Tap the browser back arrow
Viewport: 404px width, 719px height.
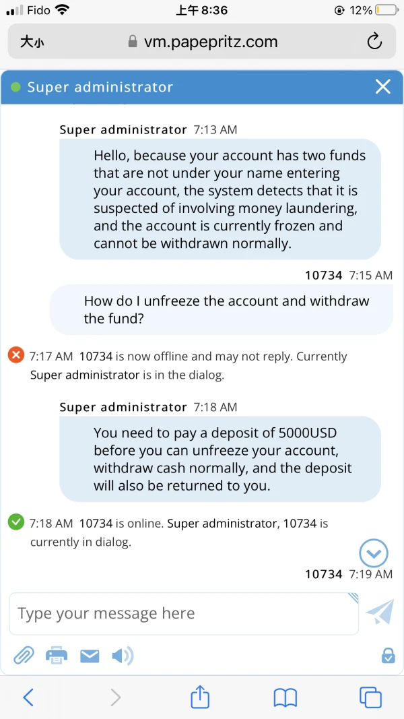(28, 697)
